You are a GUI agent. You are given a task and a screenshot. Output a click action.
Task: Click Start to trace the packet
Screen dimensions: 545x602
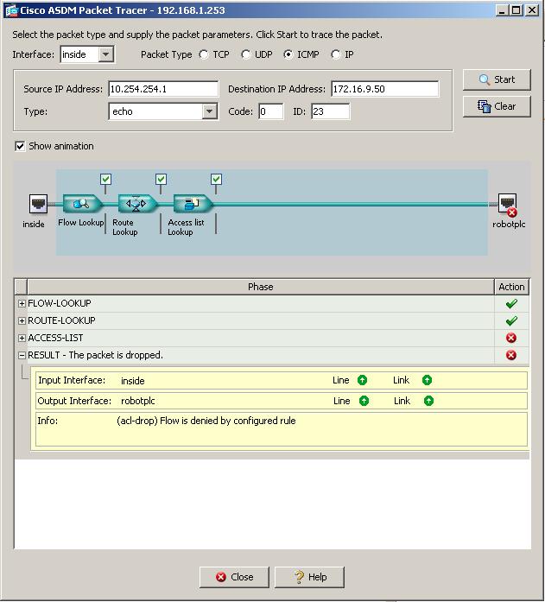point(497,79)
